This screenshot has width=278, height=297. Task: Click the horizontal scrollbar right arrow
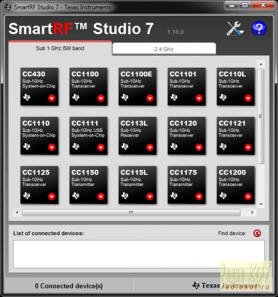252,213
